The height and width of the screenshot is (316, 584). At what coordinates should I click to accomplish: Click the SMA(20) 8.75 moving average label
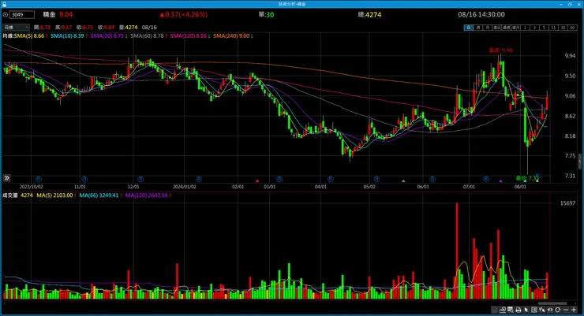click(109, 36)
